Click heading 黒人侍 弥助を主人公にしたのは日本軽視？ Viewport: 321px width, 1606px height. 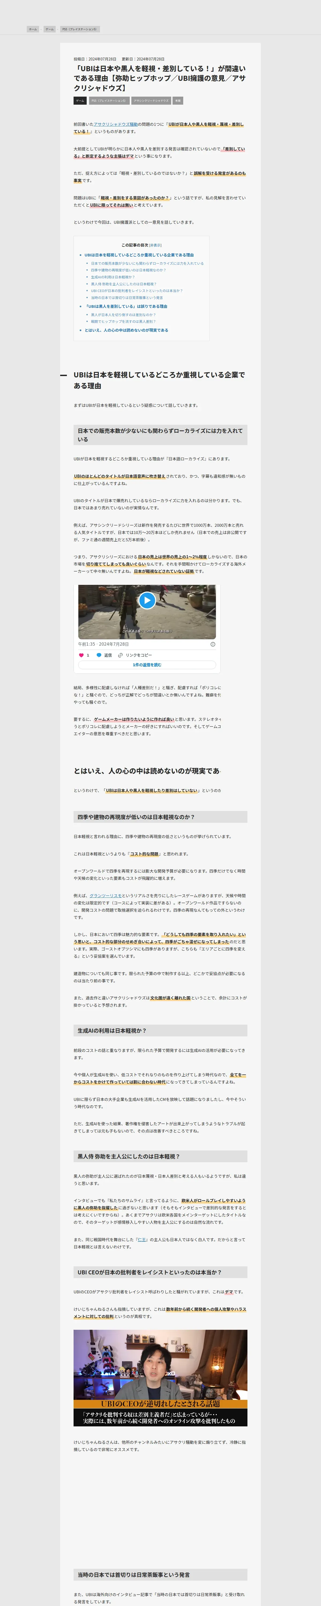click(x=160, y=1157)
